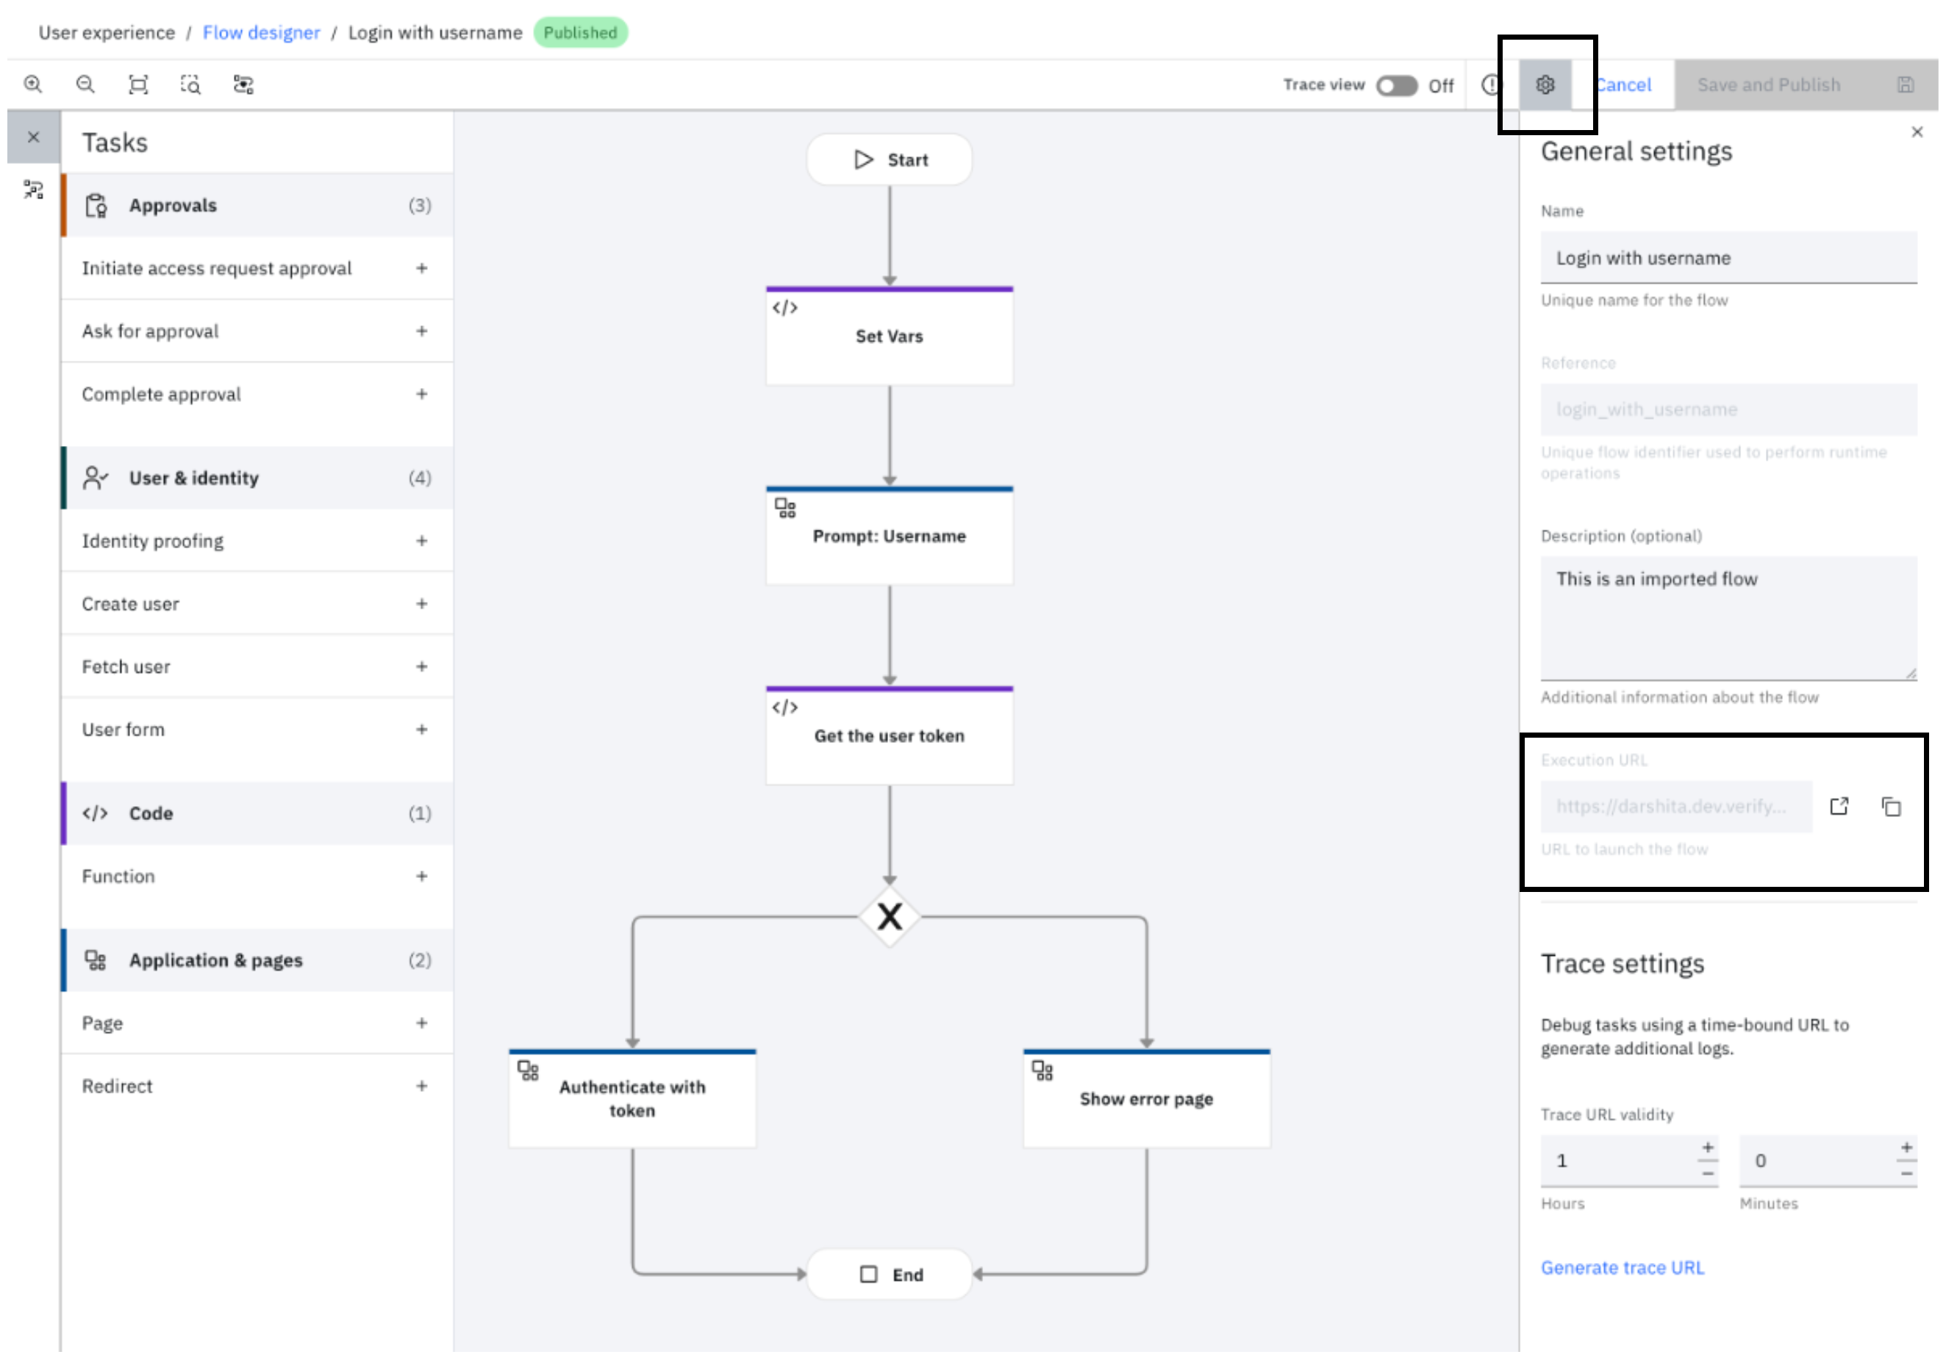Viewport: 1946px width, 1360px height.
Task: Click the Generate trace URL link
Action: 1623,1269
